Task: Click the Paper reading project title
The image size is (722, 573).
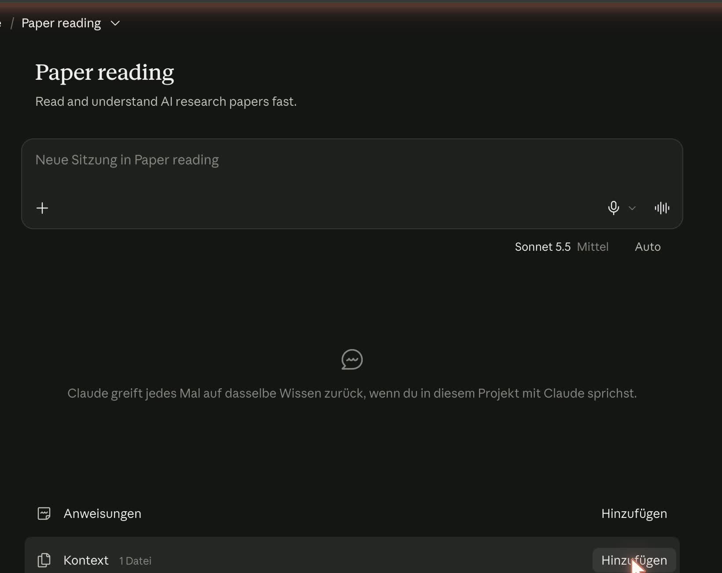Action: click(x=105, y=72)
